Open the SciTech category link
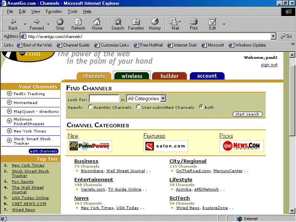This screenshot has width=296, height=222. click(179, 198)
